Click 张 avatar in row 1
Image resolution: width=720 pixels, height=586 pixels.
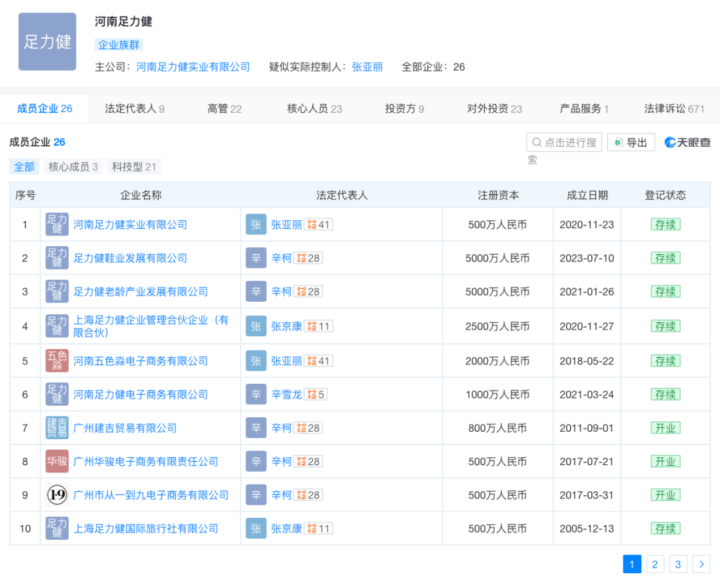tap(256, 224)
